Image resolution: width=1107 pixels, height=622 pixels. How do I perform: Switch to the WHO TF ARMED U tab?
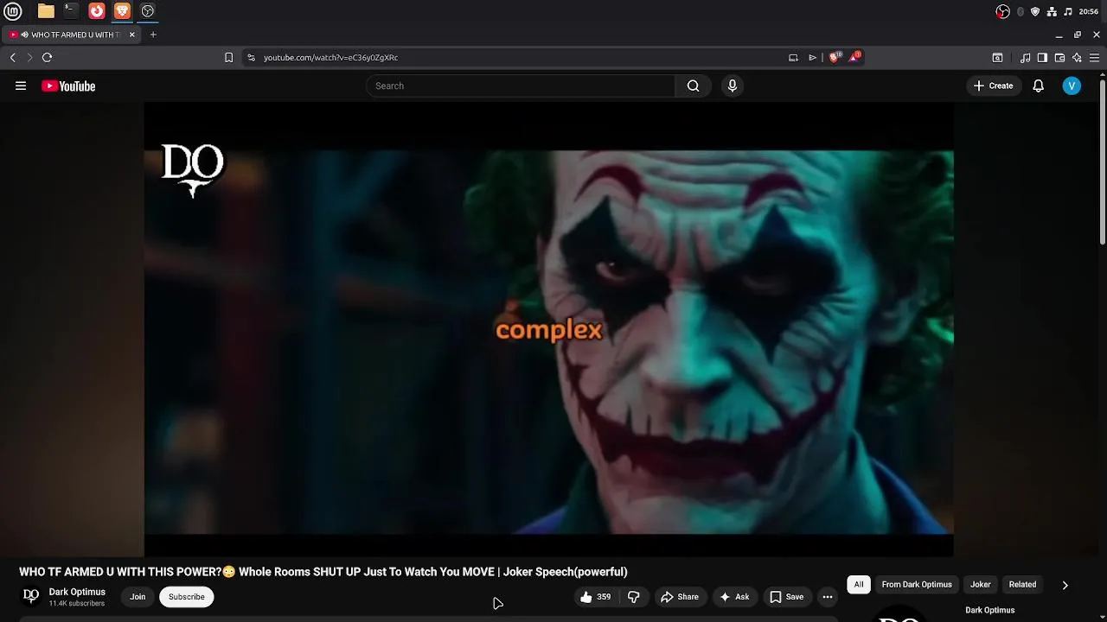click(x=74, y=35)
